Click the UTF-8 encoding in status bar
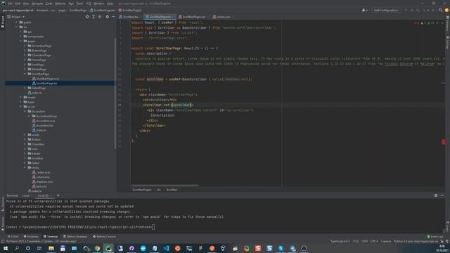This screenshot has width=450, height=253. [374, 241]
